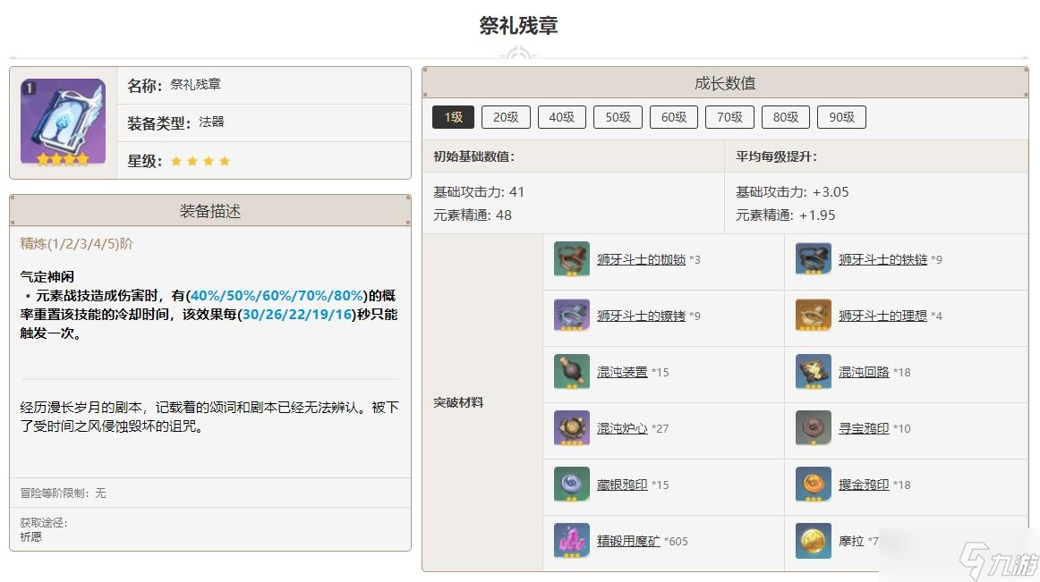Click the 狮牙斗士的镣铐 material icon

coord(571,316)
